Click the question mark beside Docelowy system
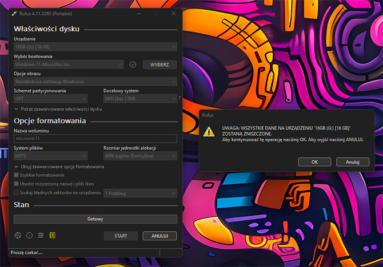 179,98
